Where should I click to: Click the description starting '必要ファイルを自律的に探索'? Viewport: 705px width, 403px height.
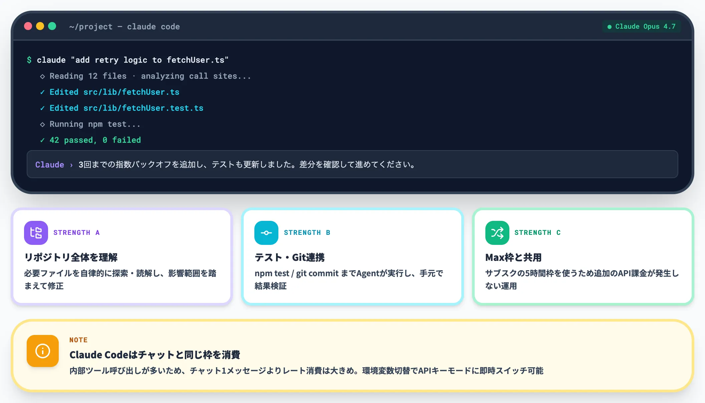[120, 280]
